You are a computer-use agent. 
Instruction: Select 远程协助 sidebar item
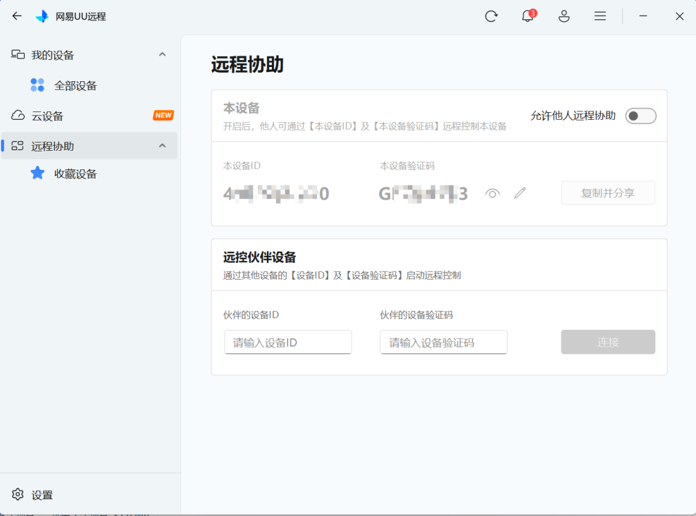90,146
